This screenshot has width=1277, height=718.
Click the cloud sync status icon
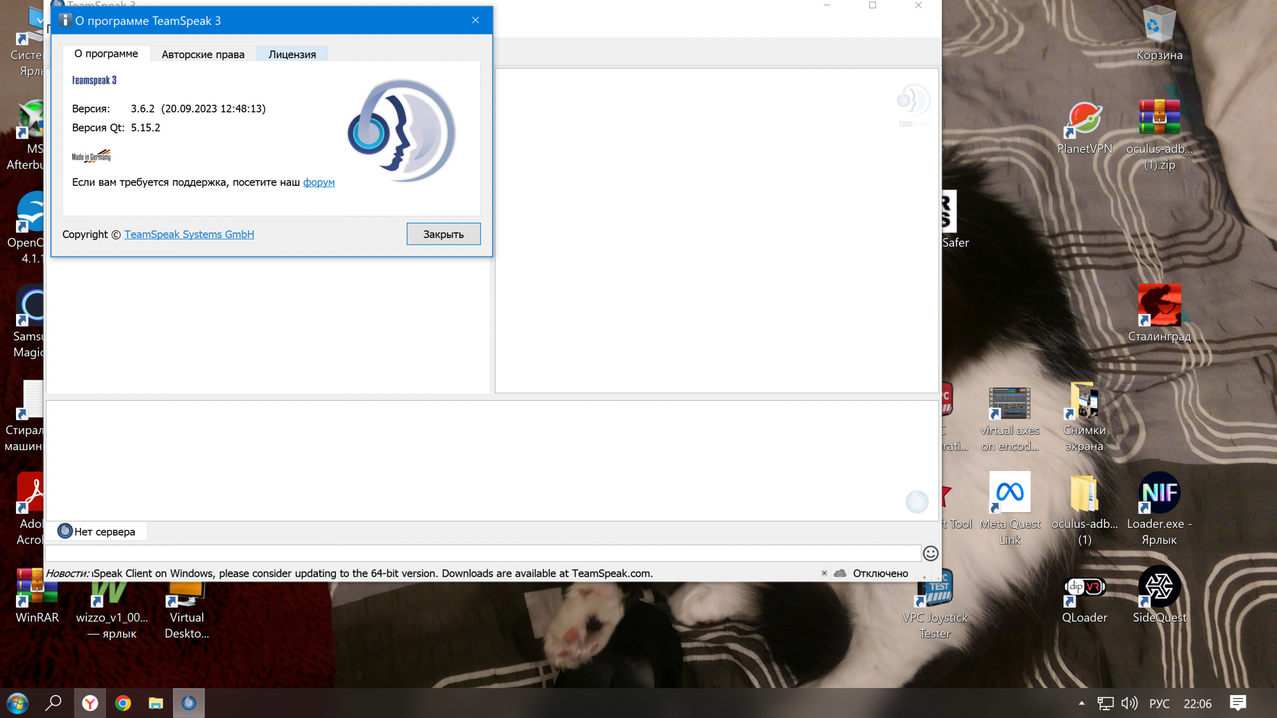[x=840, y=573]
